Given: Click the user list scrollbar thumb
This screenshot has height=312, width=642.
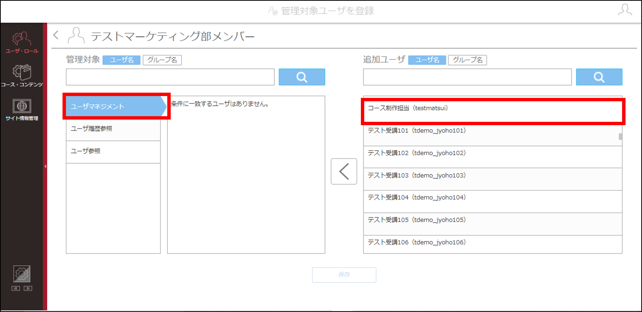Looking at the screenshot, I should click(x=620, y=136).
